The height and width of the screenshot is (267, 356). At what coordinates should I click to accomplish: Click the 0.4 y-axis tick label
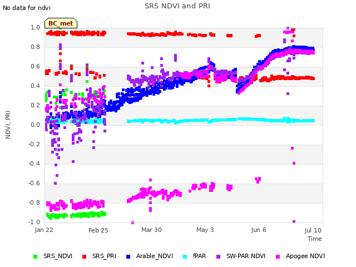coord(35,86)
